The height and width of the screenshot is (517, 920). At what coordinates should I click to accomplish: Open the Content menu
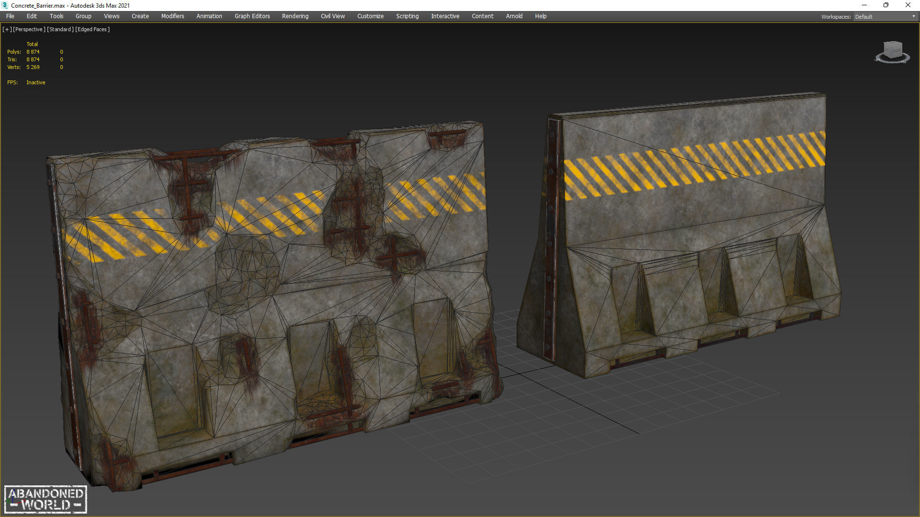coord(483,16)
